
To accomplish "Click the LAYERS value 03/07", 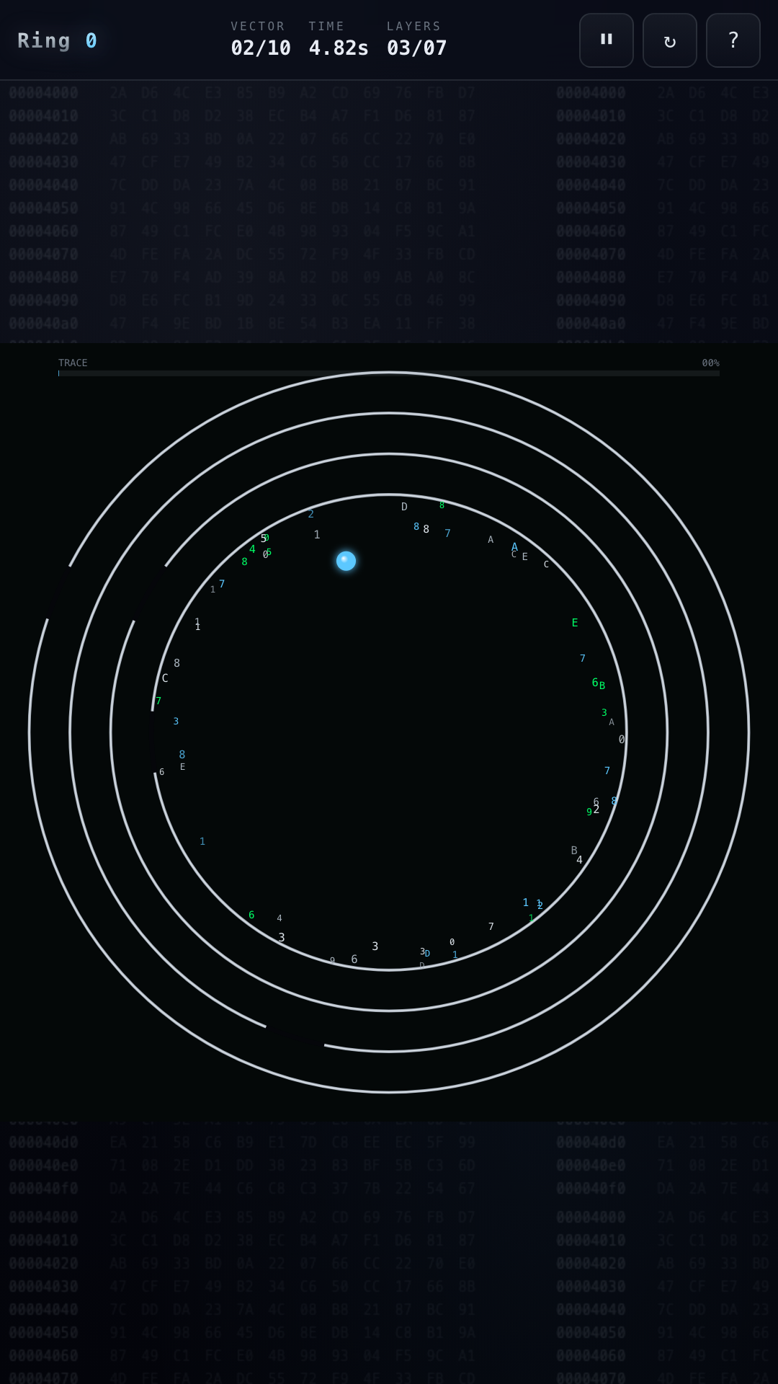I will tap(417, 48).
